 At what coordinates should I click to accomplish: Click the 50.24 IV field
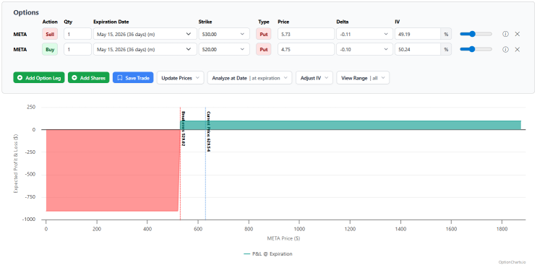pyautogui.click(x=418, y=49)
